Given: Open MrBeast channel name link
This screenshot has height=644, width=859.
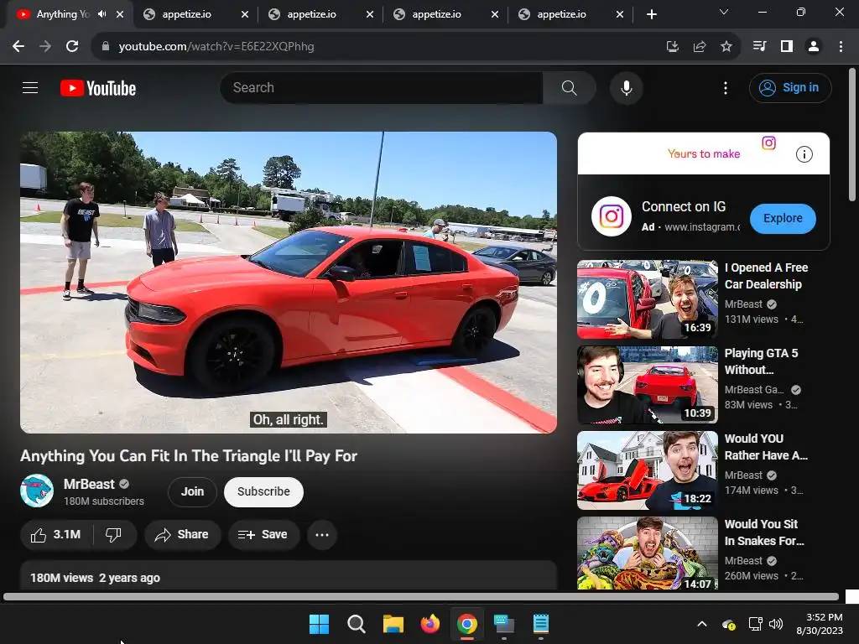Looking at the screenshot, I should (x=89, y=484).
